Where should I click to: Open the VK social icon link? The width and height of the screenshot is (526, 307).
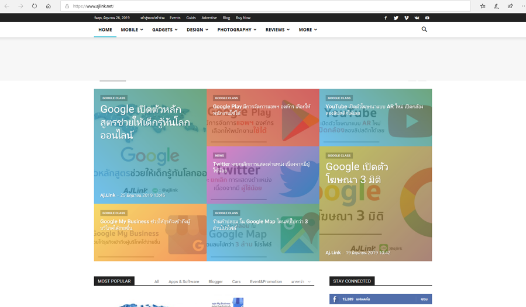[417, 18]
